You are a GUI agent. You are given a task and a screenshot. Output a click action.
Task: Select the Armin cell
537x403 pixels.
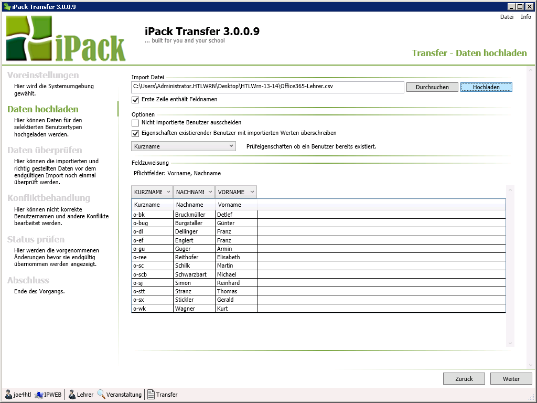tap(237, 249)
